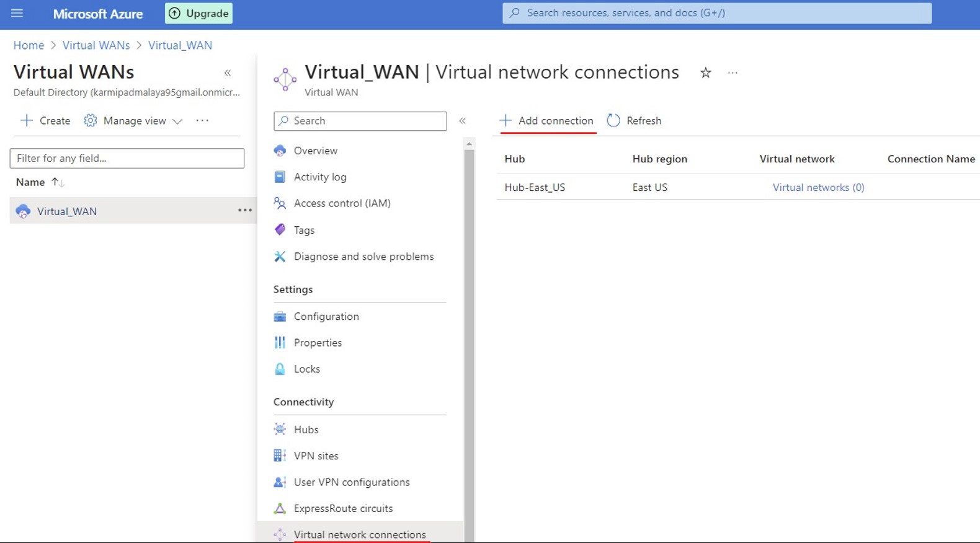
Task: Click the Filter for any field box
Action: 127,158
